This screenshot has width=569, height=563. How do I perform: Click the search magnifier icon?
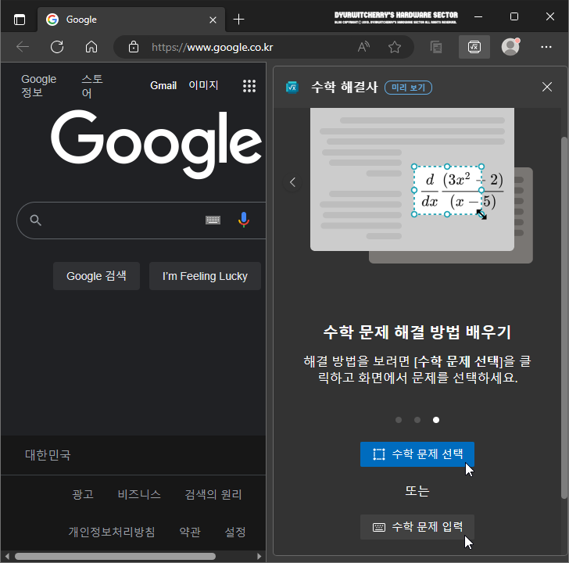[x=35, y=220]
